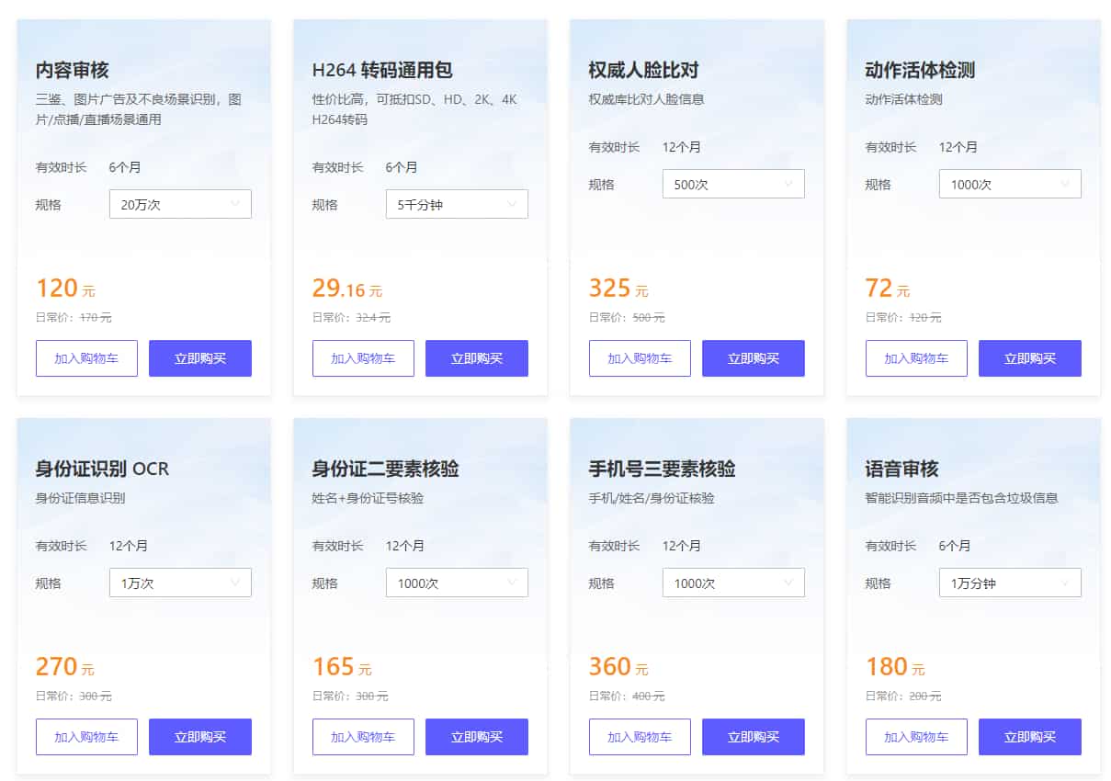1111x781 pixels.
Task: Click 立即购买 under 手机号三要素核验
Action: click(754, 737)
